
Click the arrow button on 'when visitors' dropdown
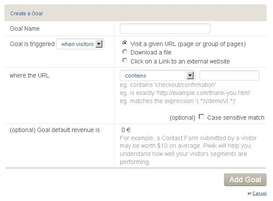click(x=99, y=44)
